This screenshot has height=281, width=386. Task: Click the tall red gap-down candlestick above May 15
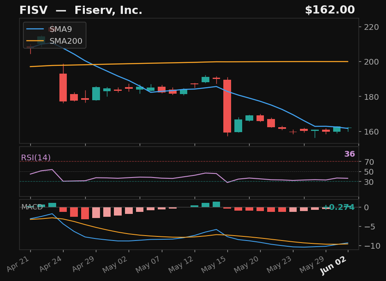pos(227,106)
